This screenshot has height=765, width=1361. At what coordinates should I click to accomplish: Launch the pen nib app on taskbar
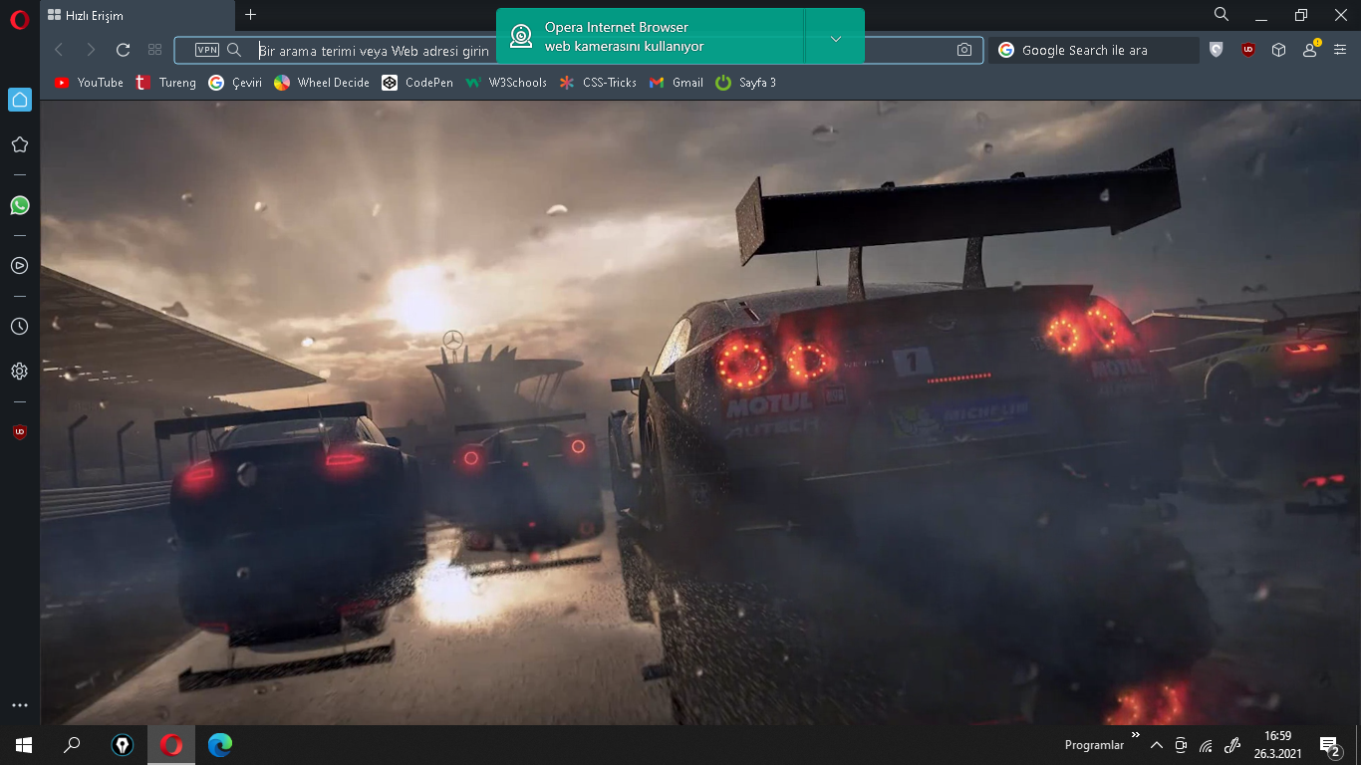(x=123, y=745)
